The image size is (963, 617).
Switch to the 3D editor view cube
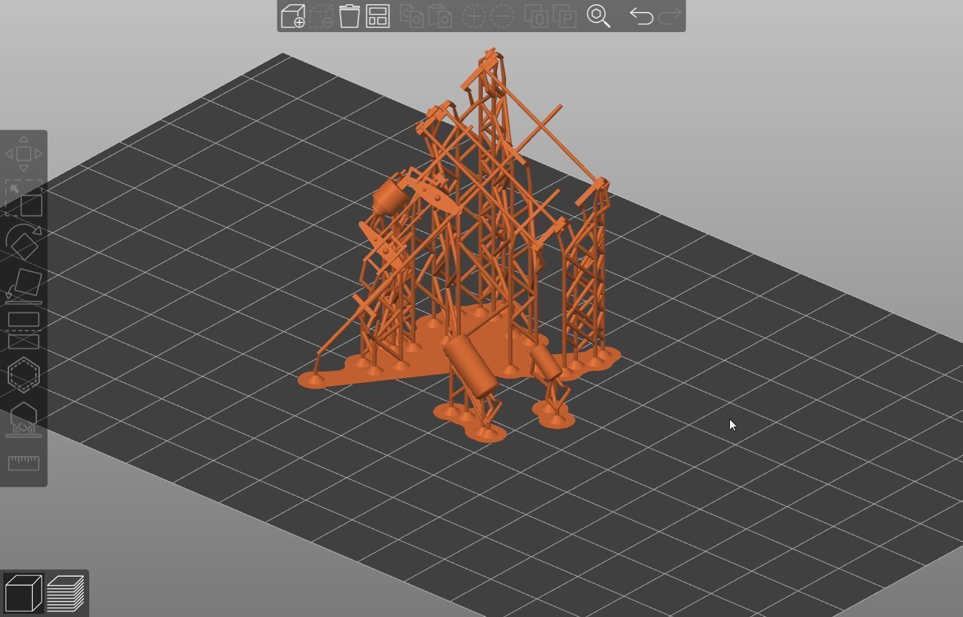coord(23,594)
